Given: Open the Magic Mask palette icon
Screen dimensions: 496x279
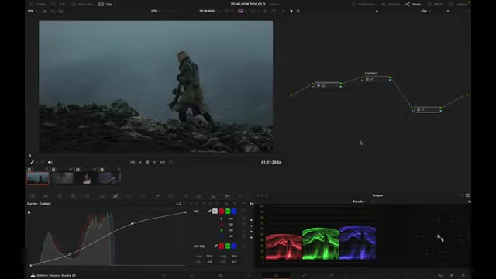Looking at the screenshot, I should coord(199,196).
